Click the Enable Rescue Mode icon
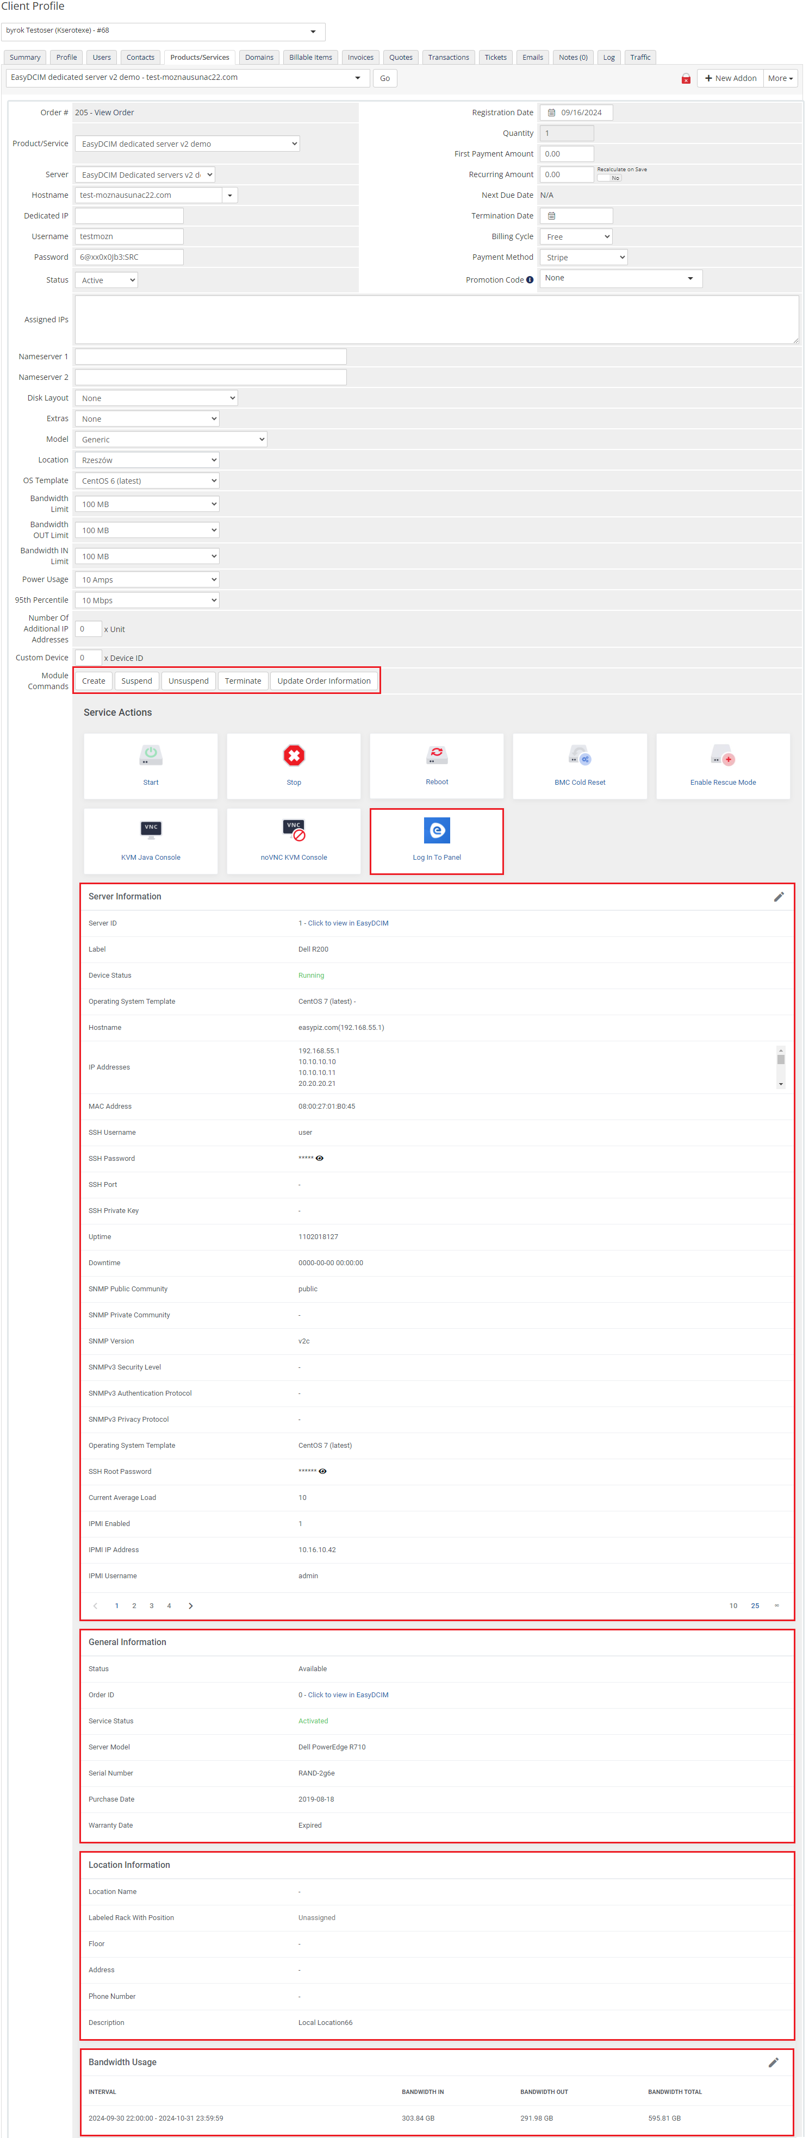The image size is (809, 2138). click(x=722, y=755)
